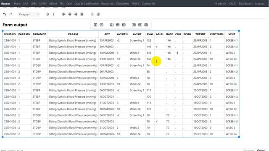Click the ADT cell 13OCT2003 in the STSBP row
The width and height of the screenshot is (269, 151).
pyautogui.click(x=107, y=59)
